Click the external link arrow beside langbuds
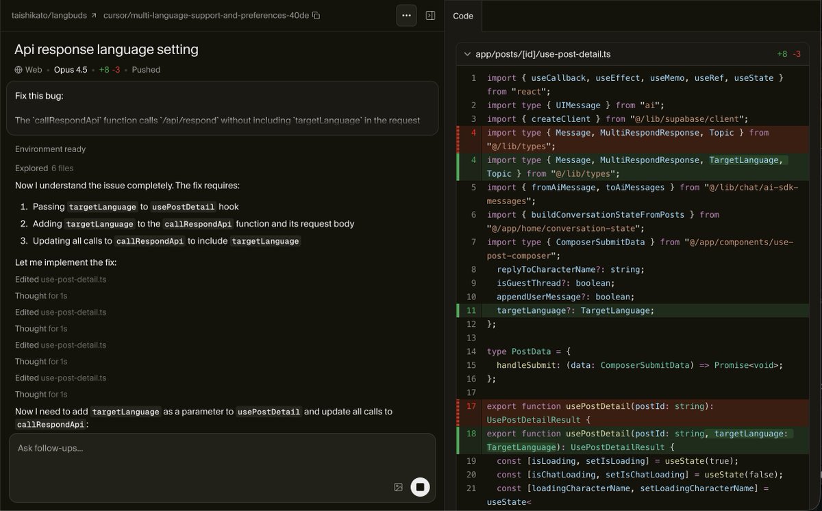The width and height of the screenshot is (822, 511). (93, 15)
